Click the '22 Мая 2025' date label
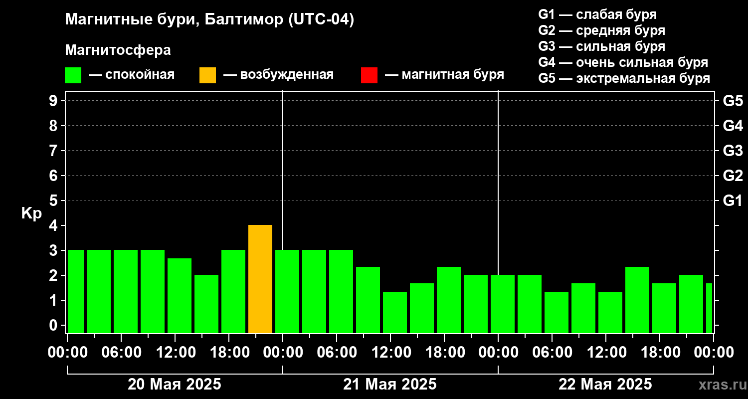The image size is (748, 399). 605,385
